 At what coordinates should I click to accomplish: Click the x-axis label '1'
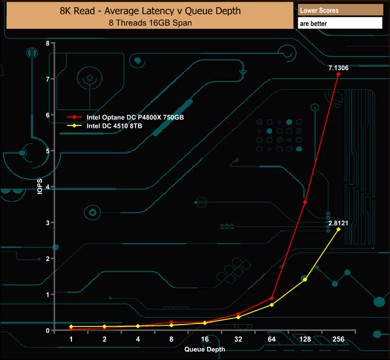pos(71,339)
